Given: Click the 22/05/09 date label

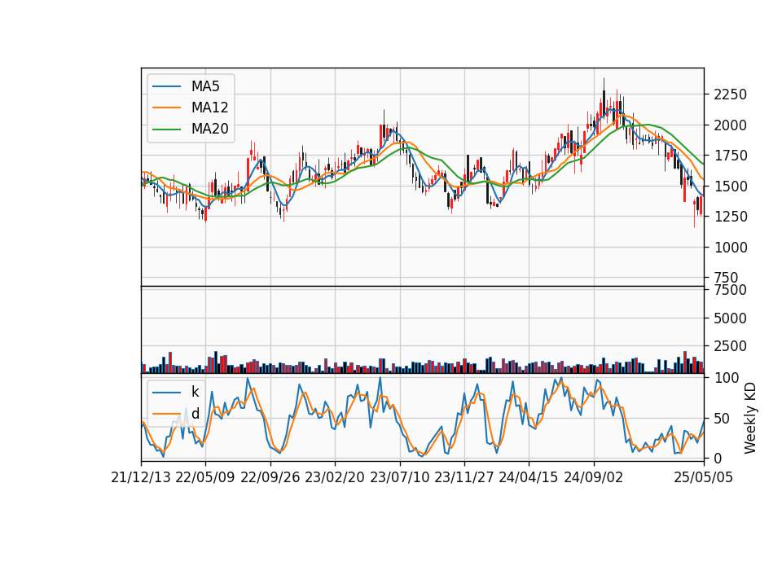Looking at the screenshot, I should tap(205, 478).
